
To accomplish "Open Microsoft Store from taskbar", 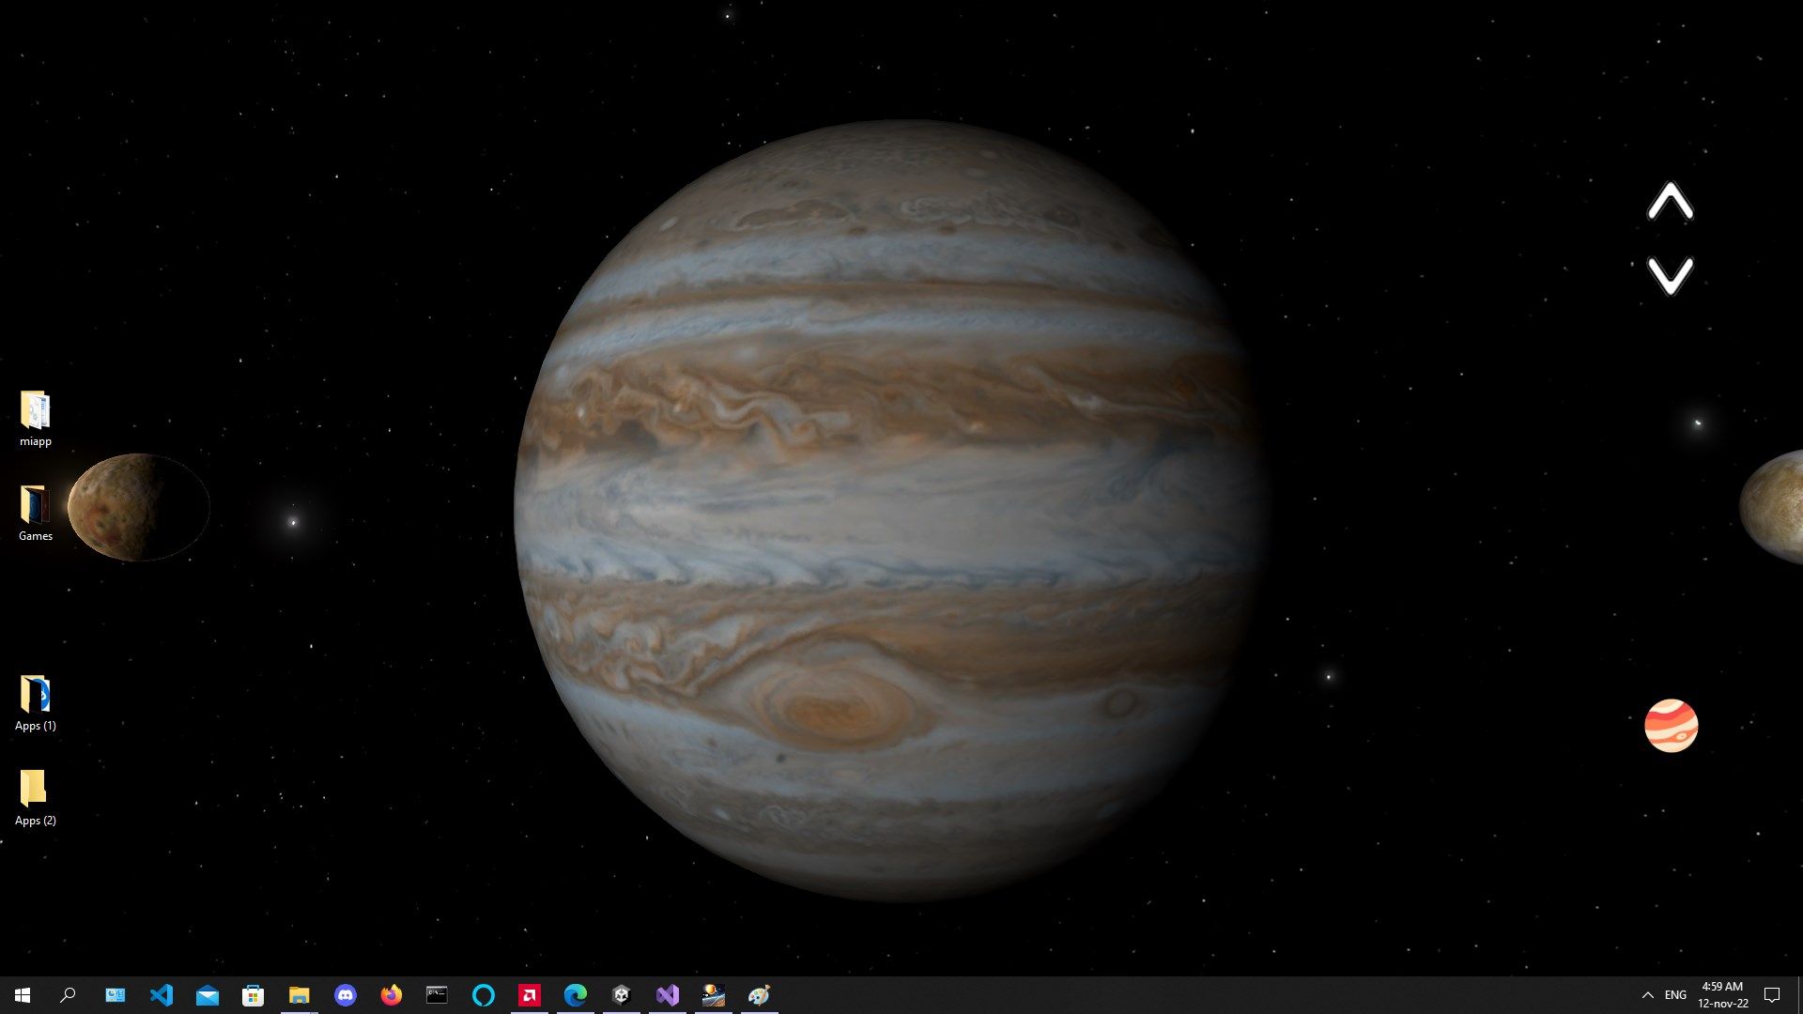I will (253, 995).
